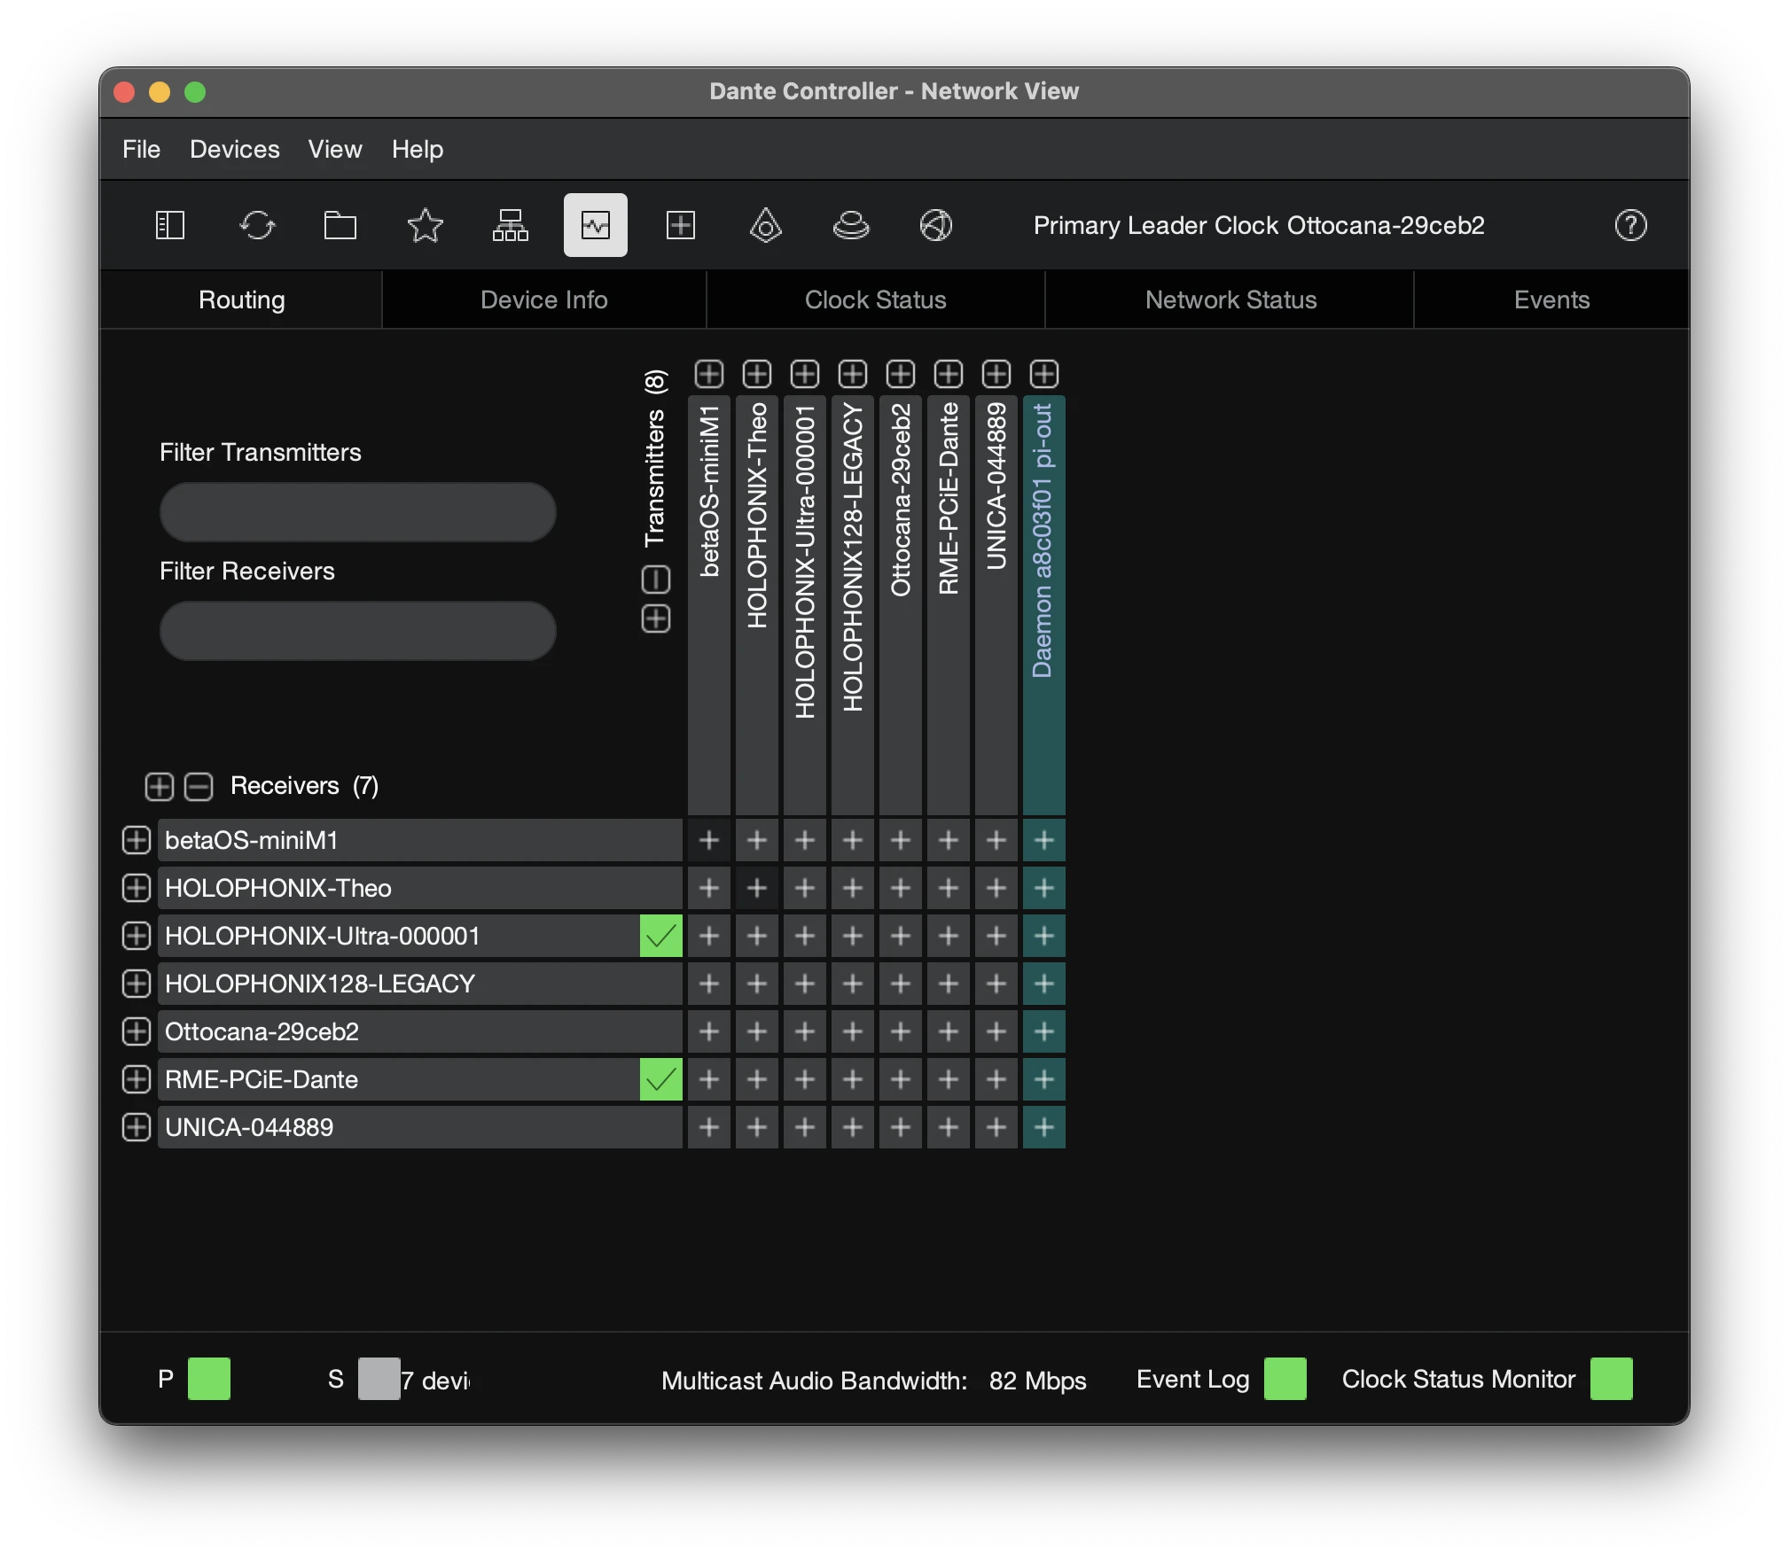Expand Ottocana-29ceb2 transmitter column
Viewport: 1789px width, 1556px height.
tap(901, 374)
